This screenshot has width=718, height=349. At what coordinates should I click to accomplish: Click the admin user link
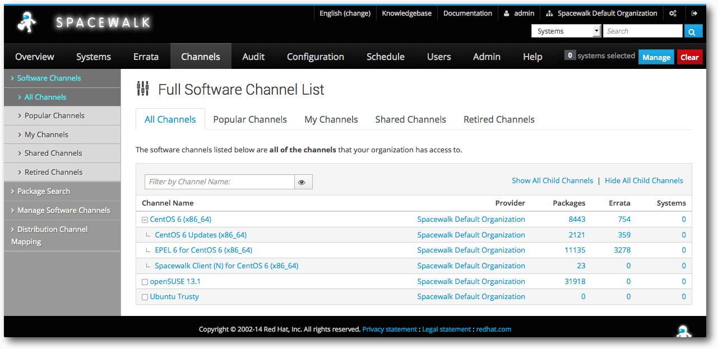pyautogui.click(x=519, y=13)
